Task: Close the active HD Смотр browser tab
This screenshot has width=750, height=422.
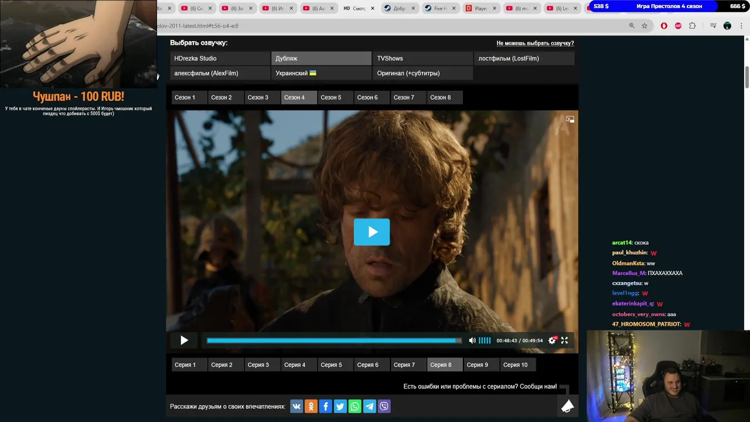Action: pyautogui.click(x=372, y=8)
